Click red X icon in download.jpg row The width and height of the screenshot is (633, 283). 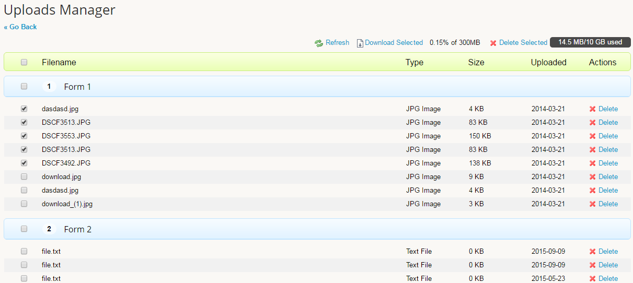pyautogui.click(x=592, y=177)
